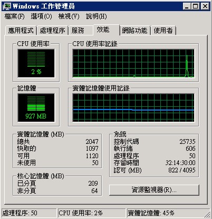
Task: Open the 檔案(F) menu
Action: [x=14, y=16]
